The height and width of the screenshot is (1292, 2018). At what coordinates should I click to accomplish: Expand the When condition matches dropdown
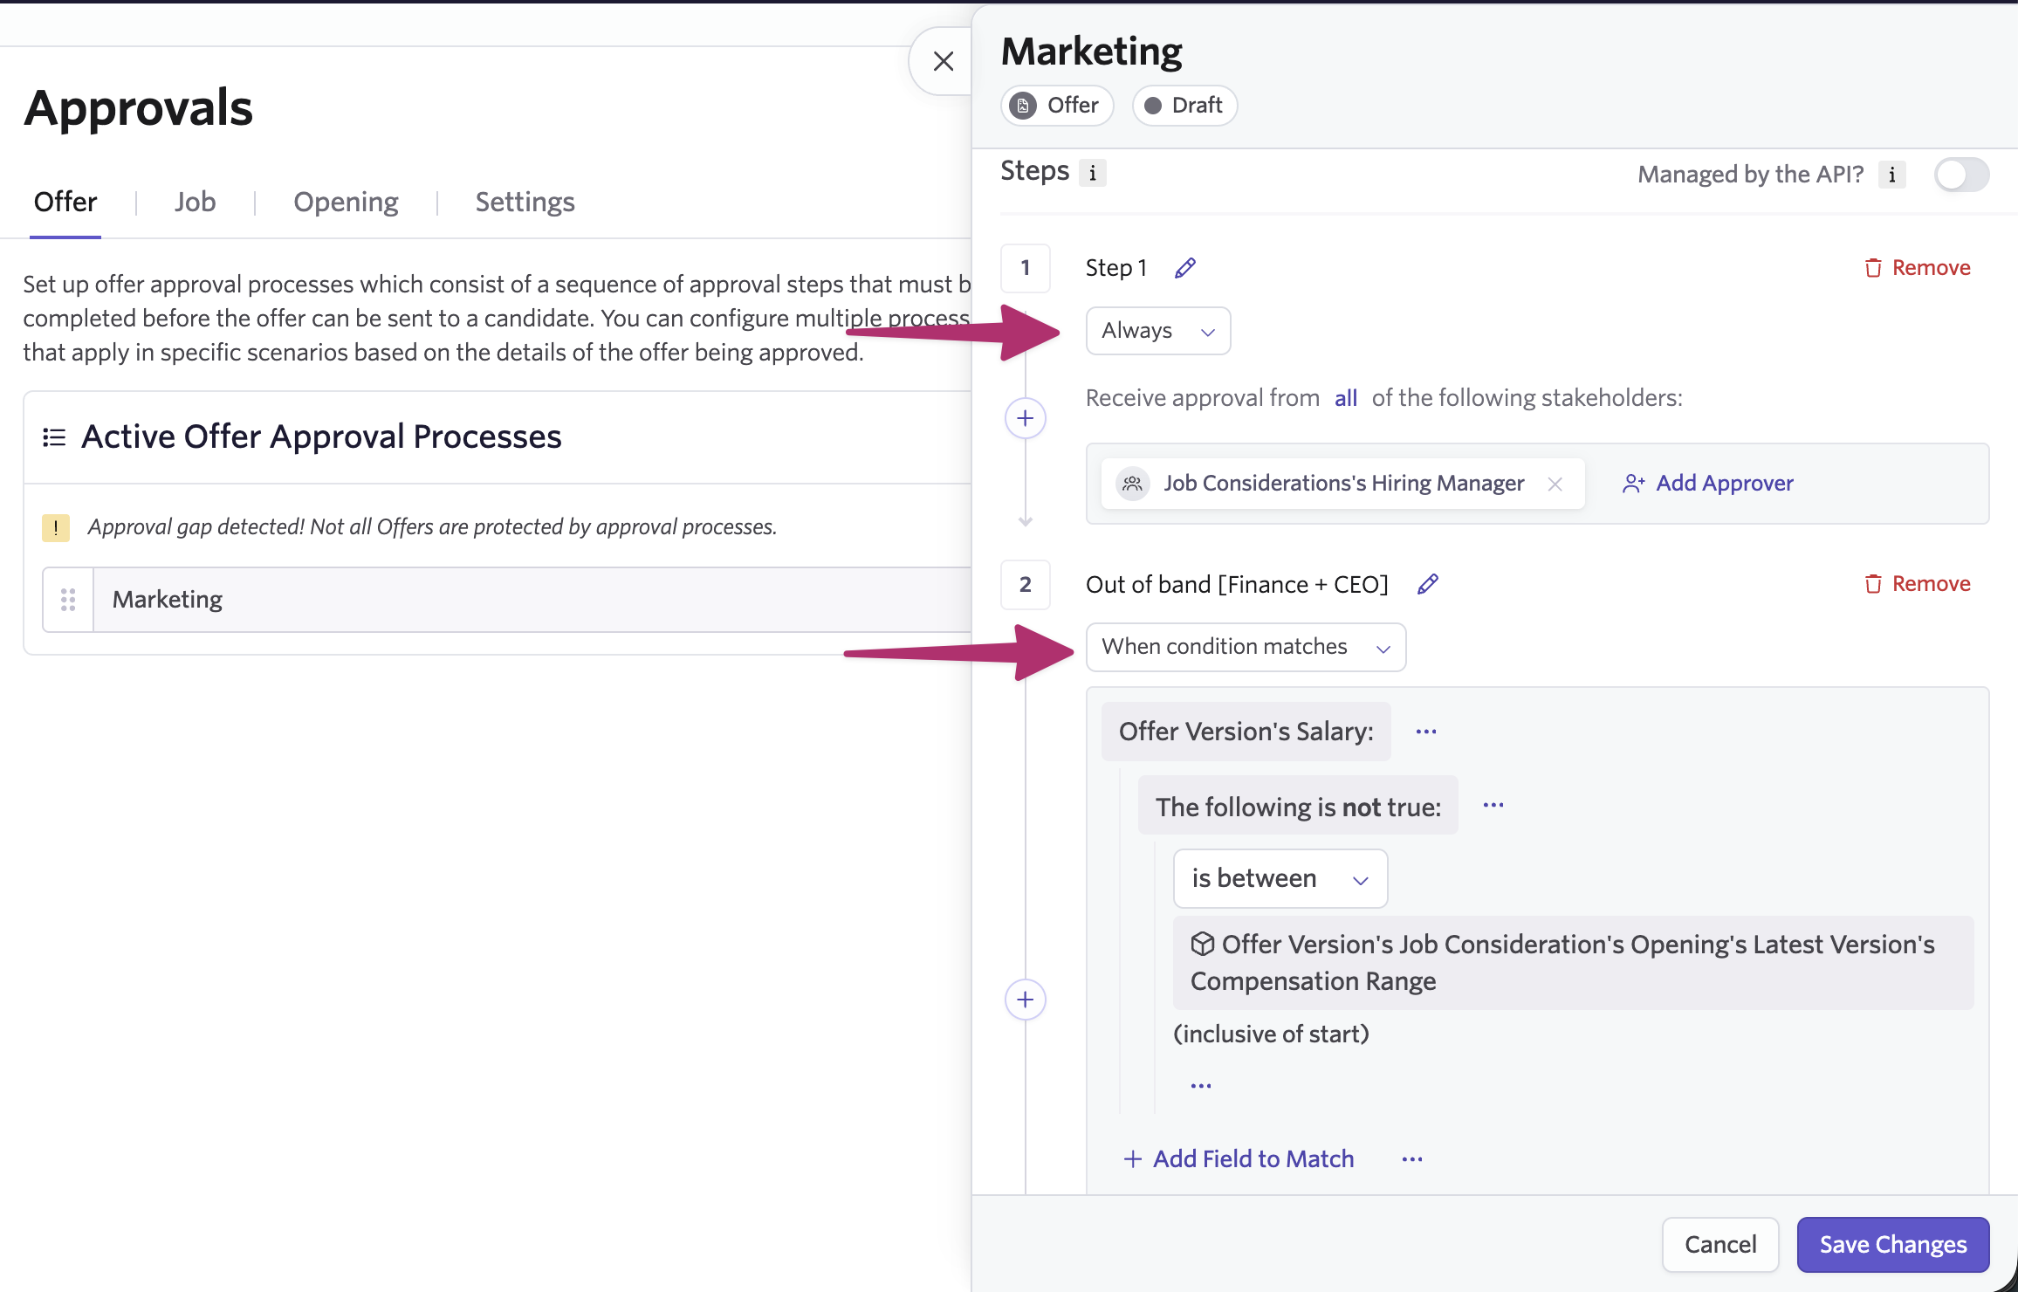coord(1245,647)
